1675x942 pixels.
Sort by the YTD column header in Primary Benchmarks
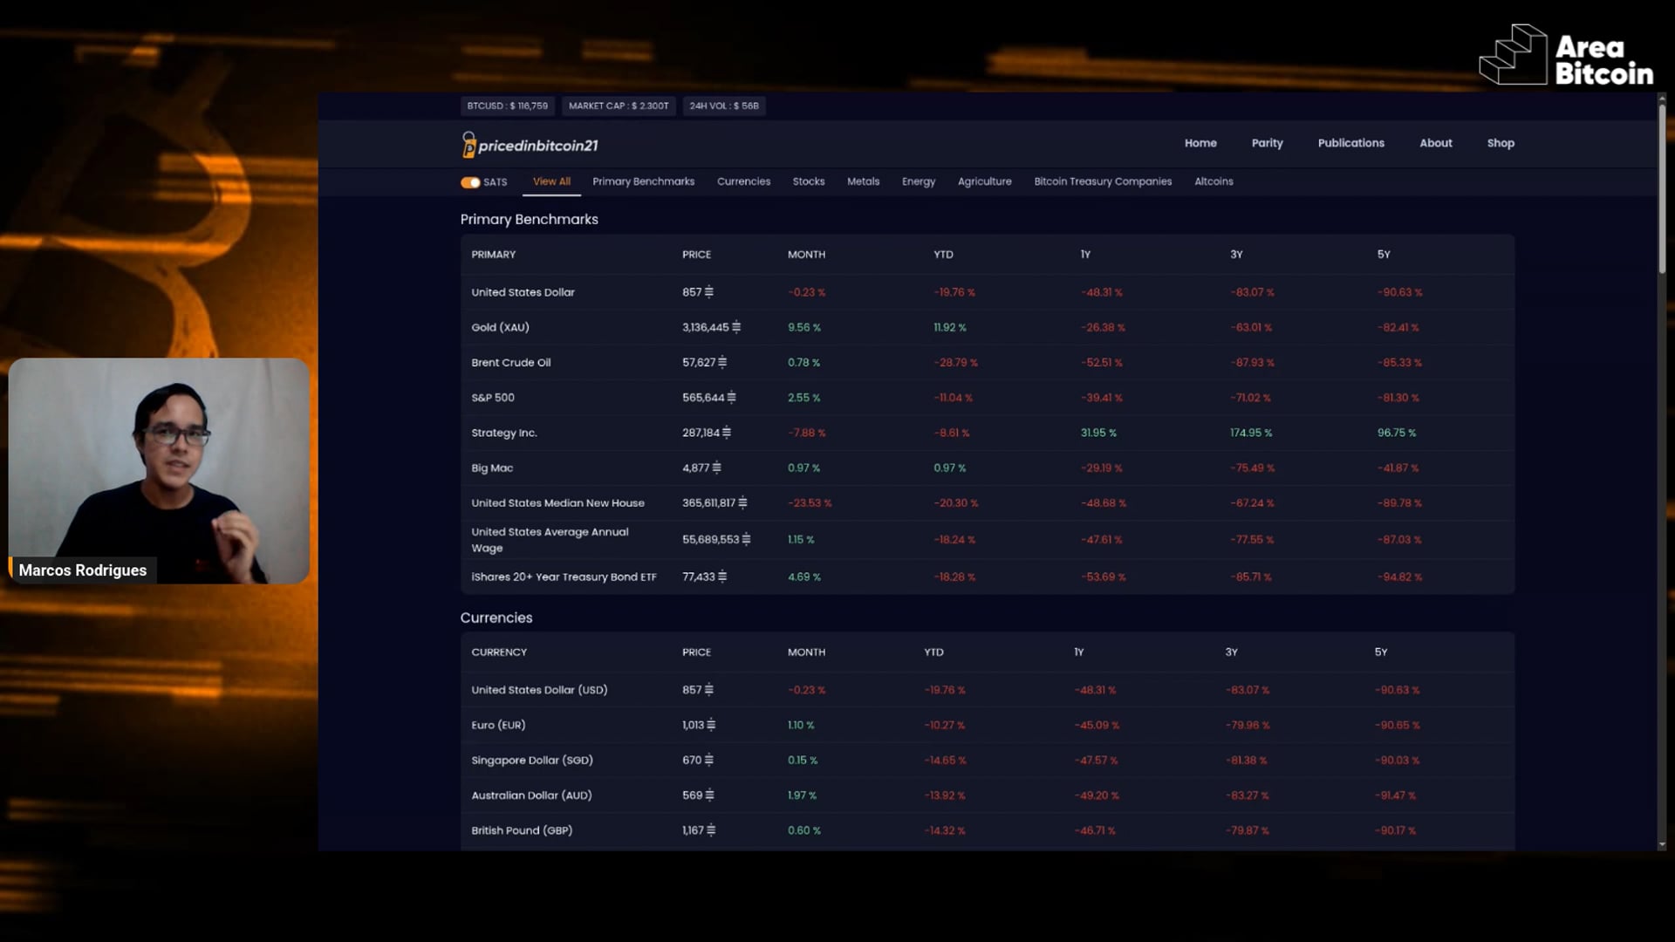click(x=943, y=255)
